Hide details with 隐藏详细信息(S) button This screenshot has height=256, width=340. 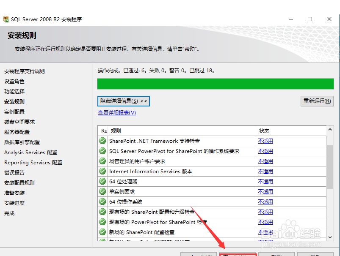124,101
